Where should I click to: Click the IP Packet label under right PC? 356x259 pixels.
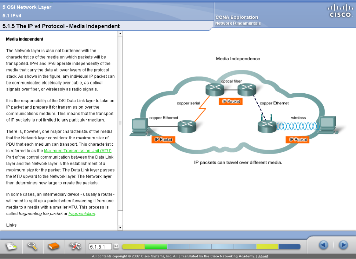298,139
